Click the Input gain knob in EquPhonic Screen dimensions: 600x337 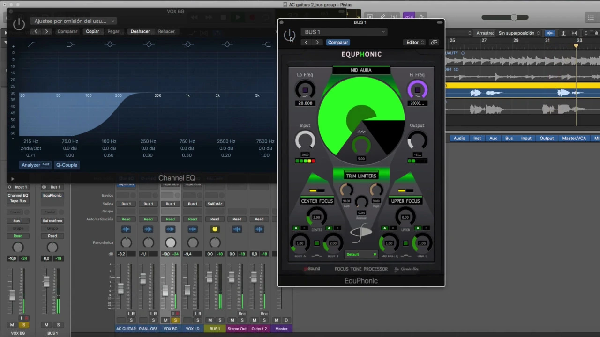point(305,140)
